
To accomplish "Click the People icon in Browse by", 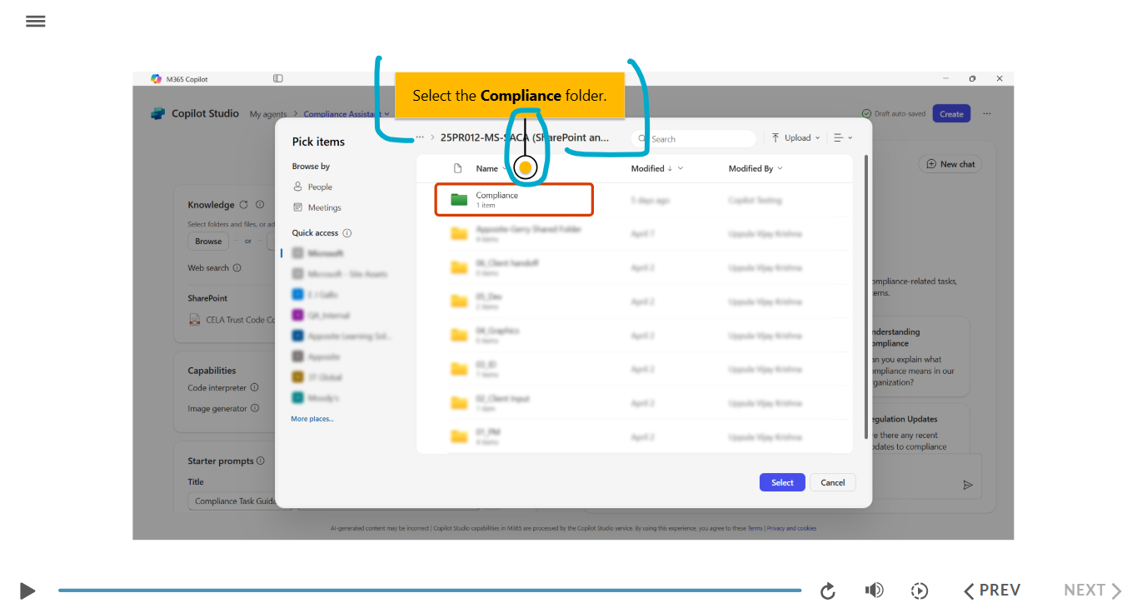I will (x=297, y=187).
